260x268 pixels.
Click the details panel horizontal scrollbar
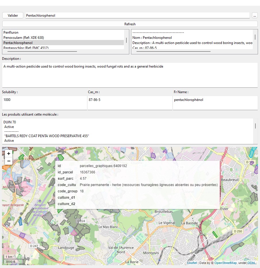(174, 51)
